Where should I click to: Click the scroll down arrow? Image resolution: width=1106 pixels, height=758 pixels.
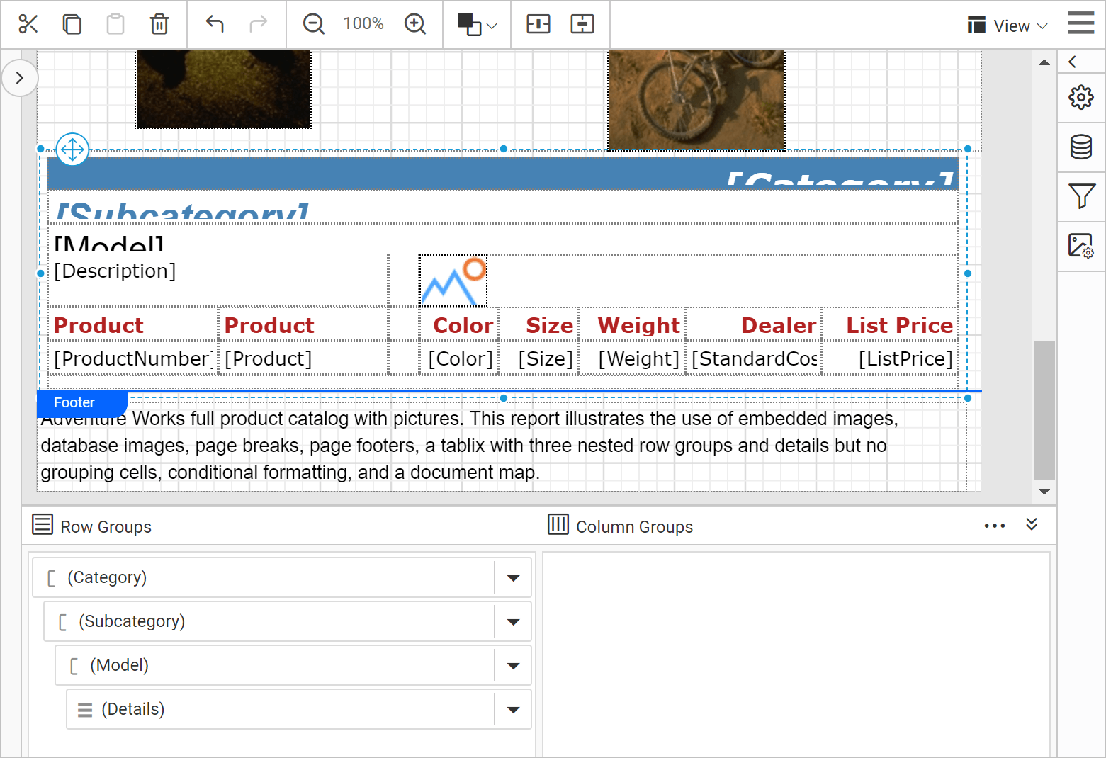pos(1044,491)
